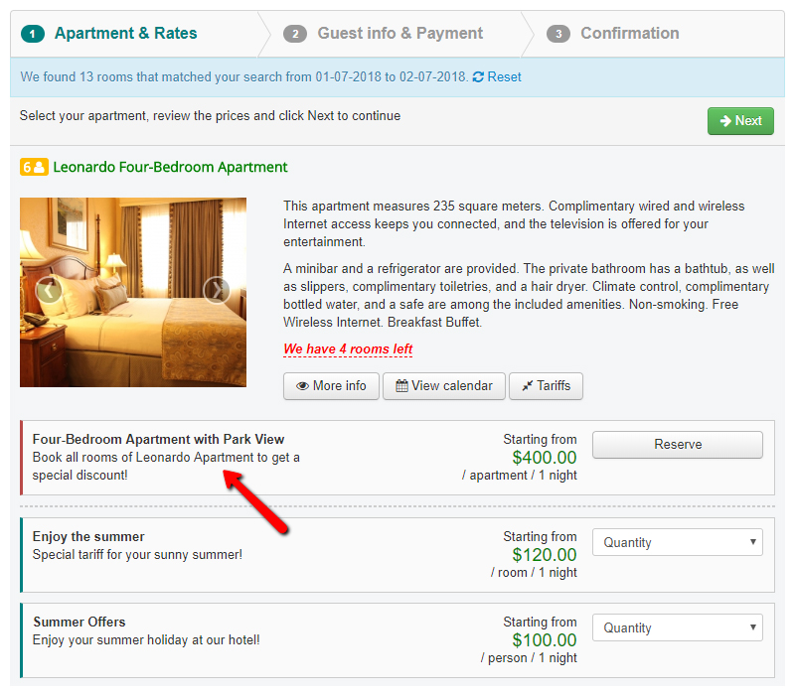Reserve the Four-Bedroom Apartment with Park View

pos(677,445)
